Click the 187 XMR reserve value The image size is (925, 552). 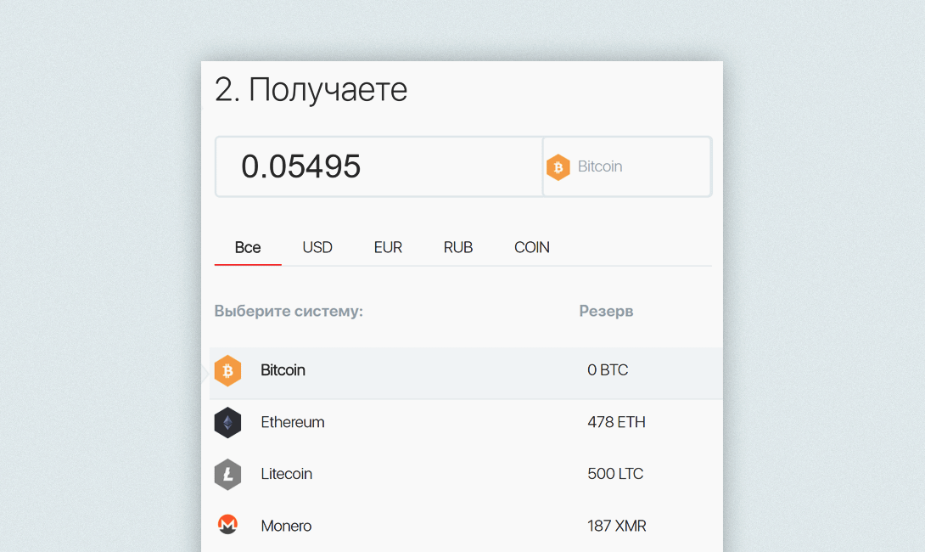click(617, 526)
